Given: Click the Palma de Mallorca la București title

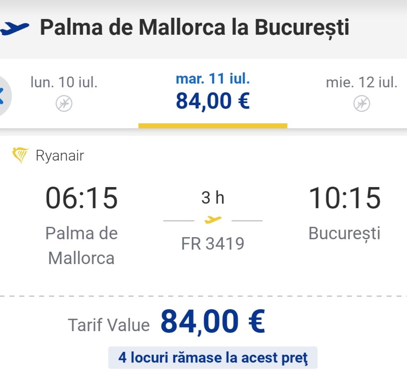Looking at the screenshot, I should [194, 27].
